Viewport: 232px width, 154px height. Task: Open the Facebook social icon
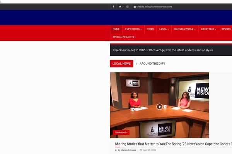click(x=113, y=7)
